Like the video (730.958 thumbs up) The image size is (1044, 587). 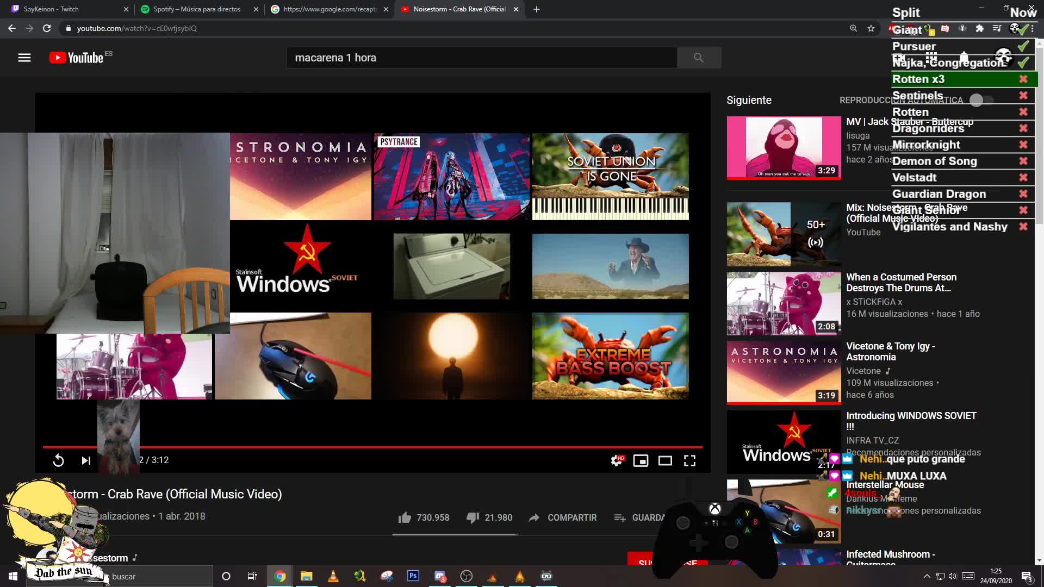(424, 517)
